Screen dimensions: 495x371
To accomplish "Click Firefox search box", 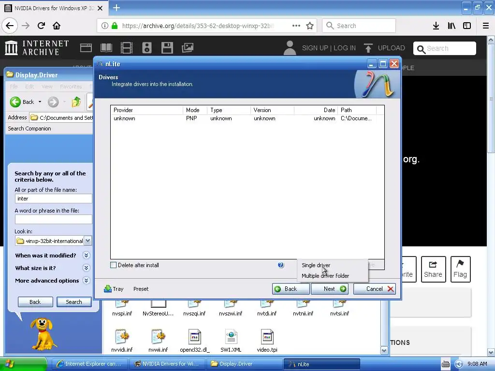I will pyautogui.click(x=359, y=26).
